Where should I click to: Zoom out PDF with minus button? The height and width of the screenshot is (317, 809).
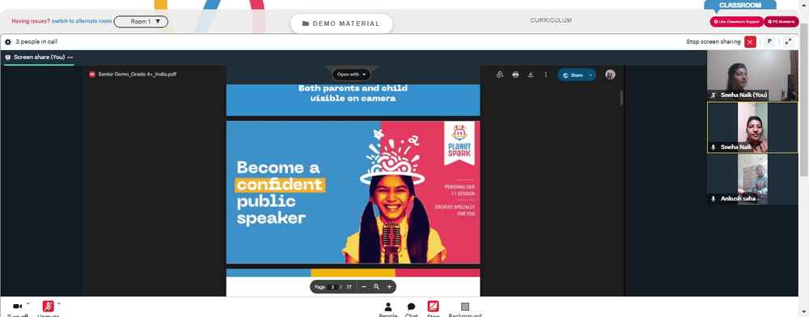pyautogui.click(x=364, y=286)
